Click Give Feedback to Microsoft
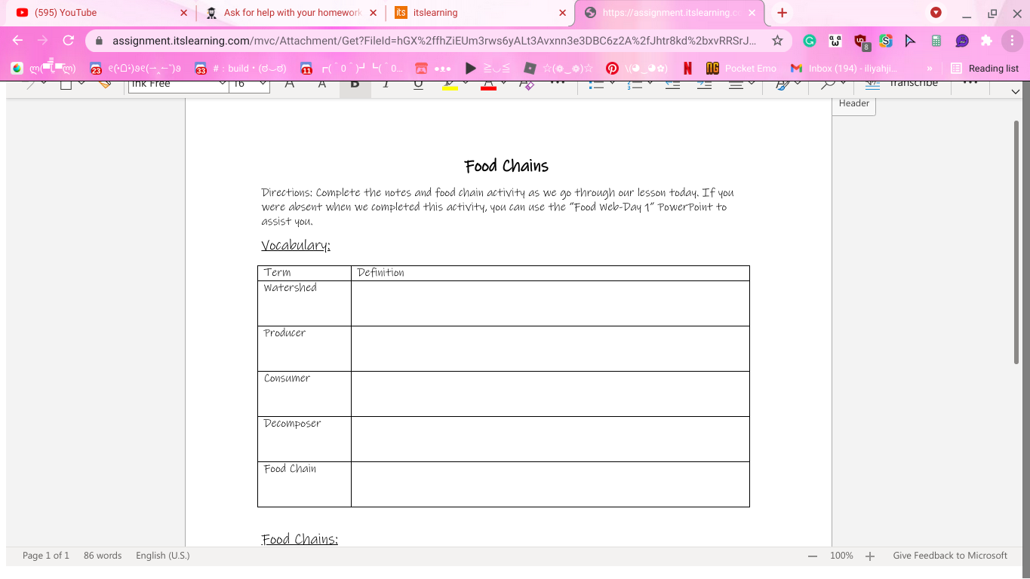The image size is (1030, 579). pyautogui.click(x=949, y=556)
